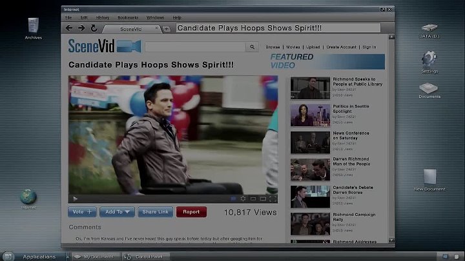465x261 pixels.
Task: Click the browser back arrow
Action: 69,28
